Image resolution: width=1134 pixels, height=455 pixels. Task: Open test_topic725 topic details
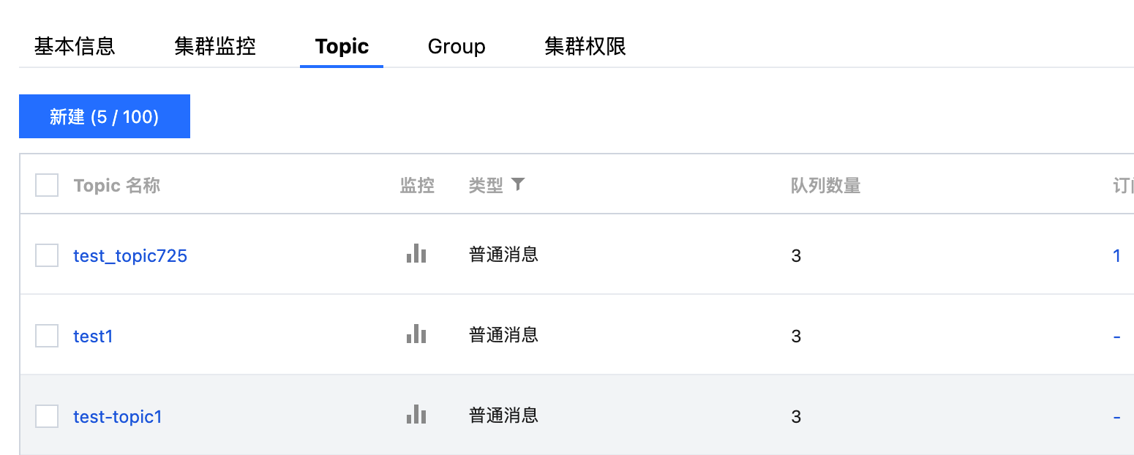point(129,255)
